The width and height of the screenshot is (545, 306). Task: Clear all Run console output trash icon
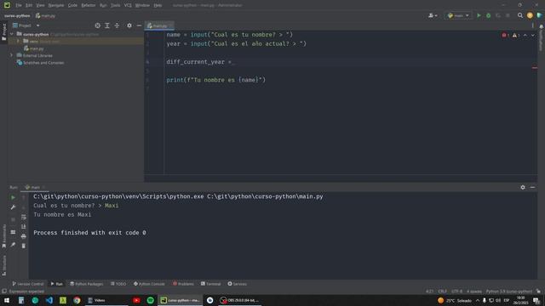24,246
